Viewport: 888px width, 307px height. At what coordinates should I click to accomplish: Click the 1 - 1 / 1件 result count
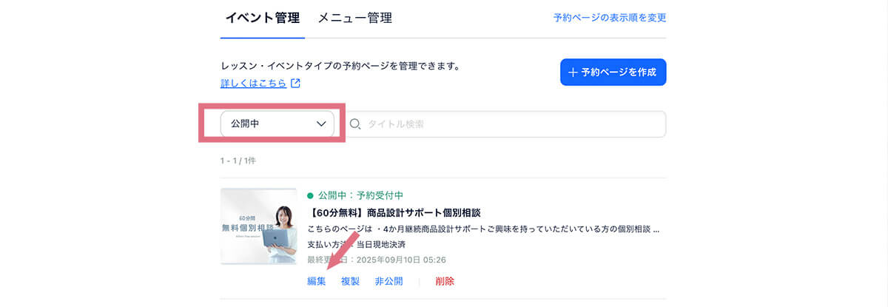click(x=238, y=161)
